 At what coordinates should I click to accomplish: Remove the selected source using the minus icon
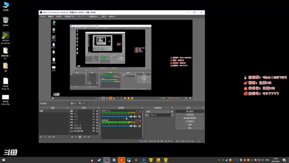(x=76, y=137)
